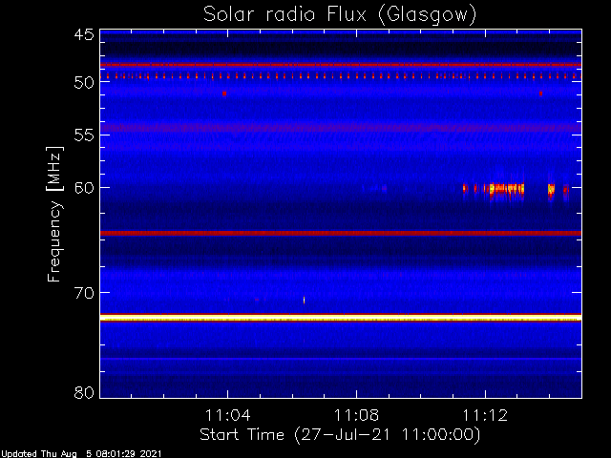
Task: Click the 'Frequency [MHz]' axis title
Action: (x=54, y=214)
